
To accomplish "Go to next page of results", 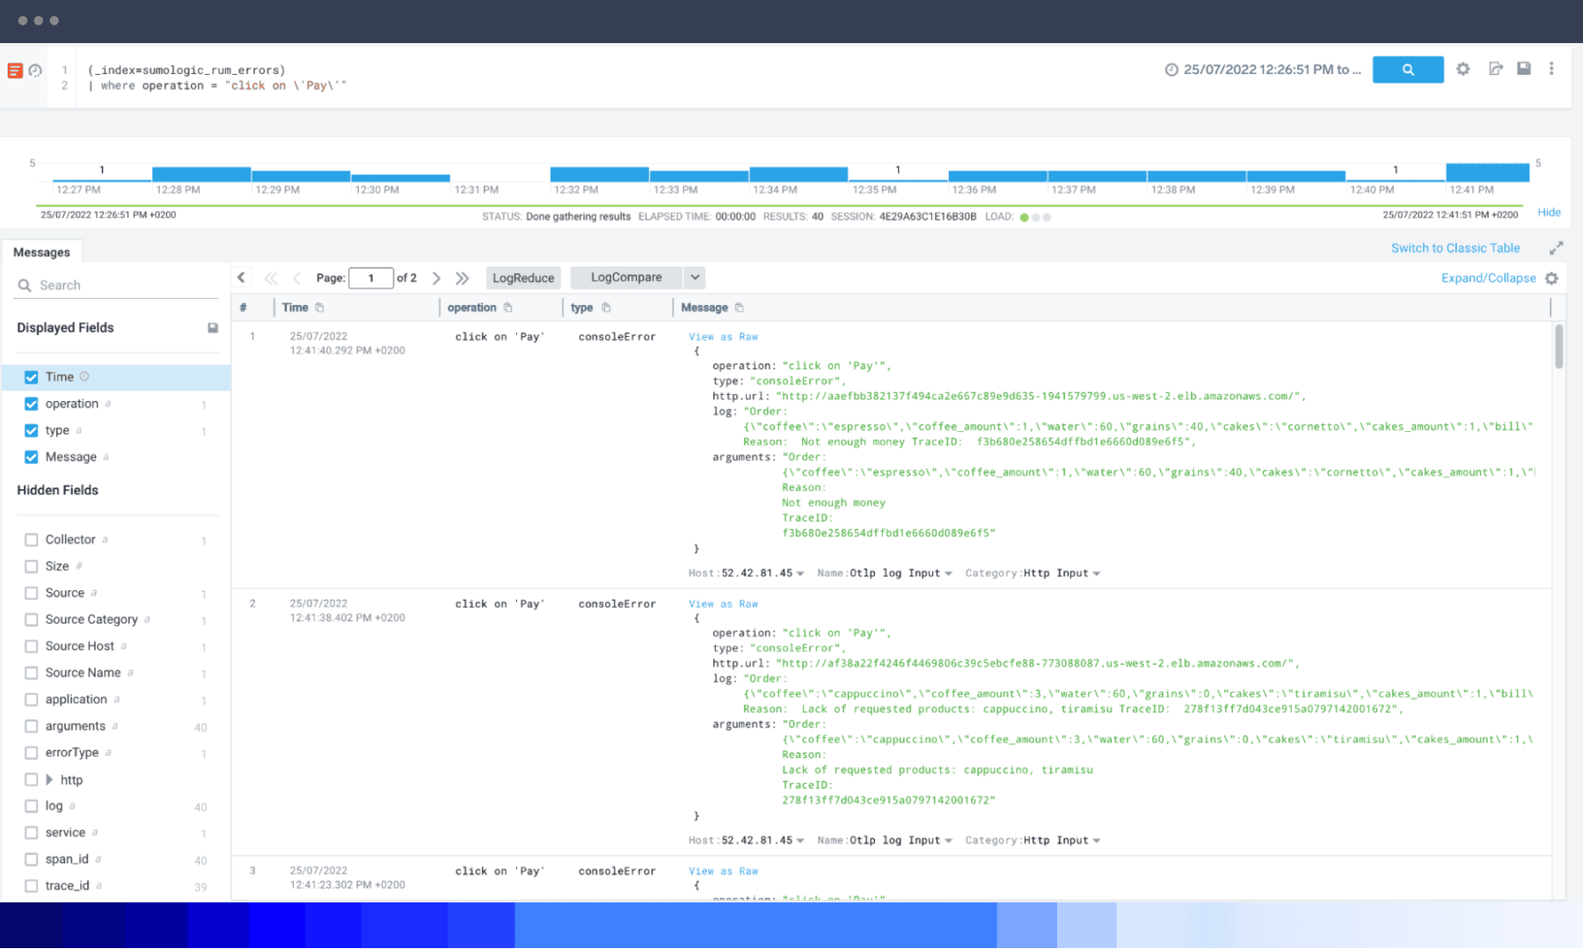I will pos(436,278).
